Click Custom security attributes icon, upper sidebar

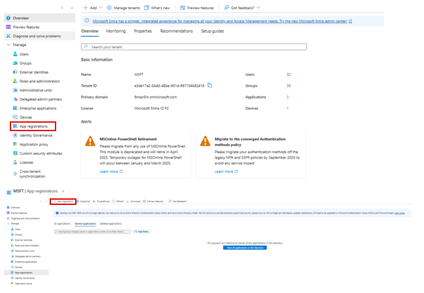pos(15,153)
